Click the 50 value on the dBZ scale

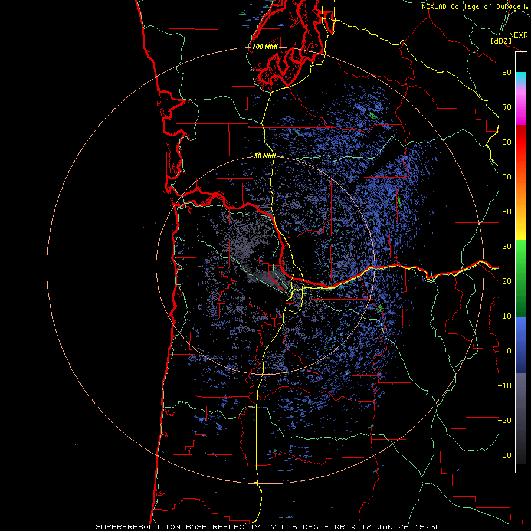tap(507, 177)
